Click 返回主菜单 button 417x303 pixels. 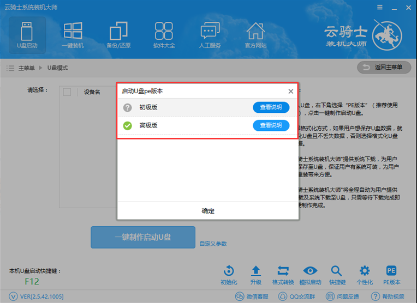coord(384,68)
